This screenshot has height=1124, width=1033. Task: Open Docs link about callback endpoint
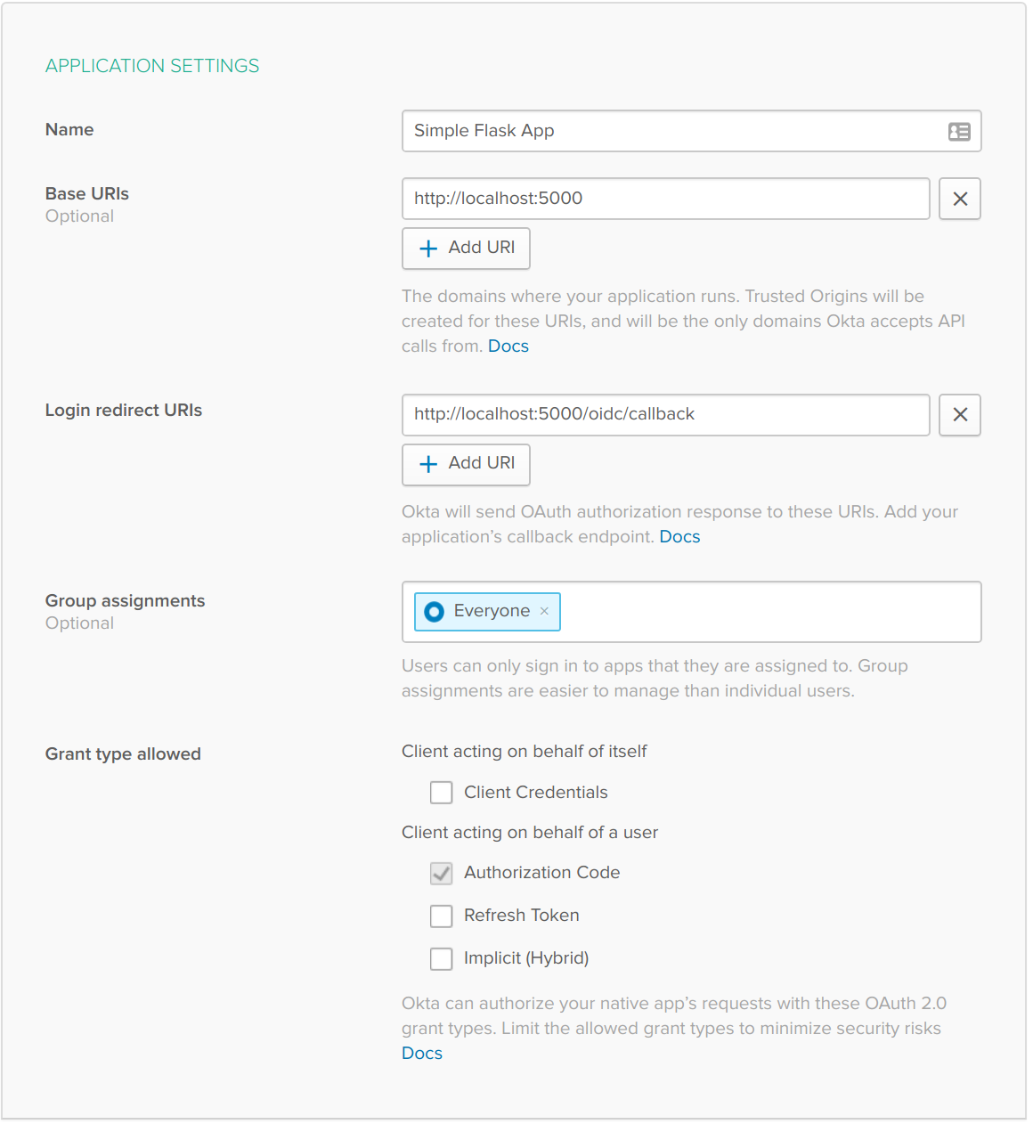click(x=679, y=537)
